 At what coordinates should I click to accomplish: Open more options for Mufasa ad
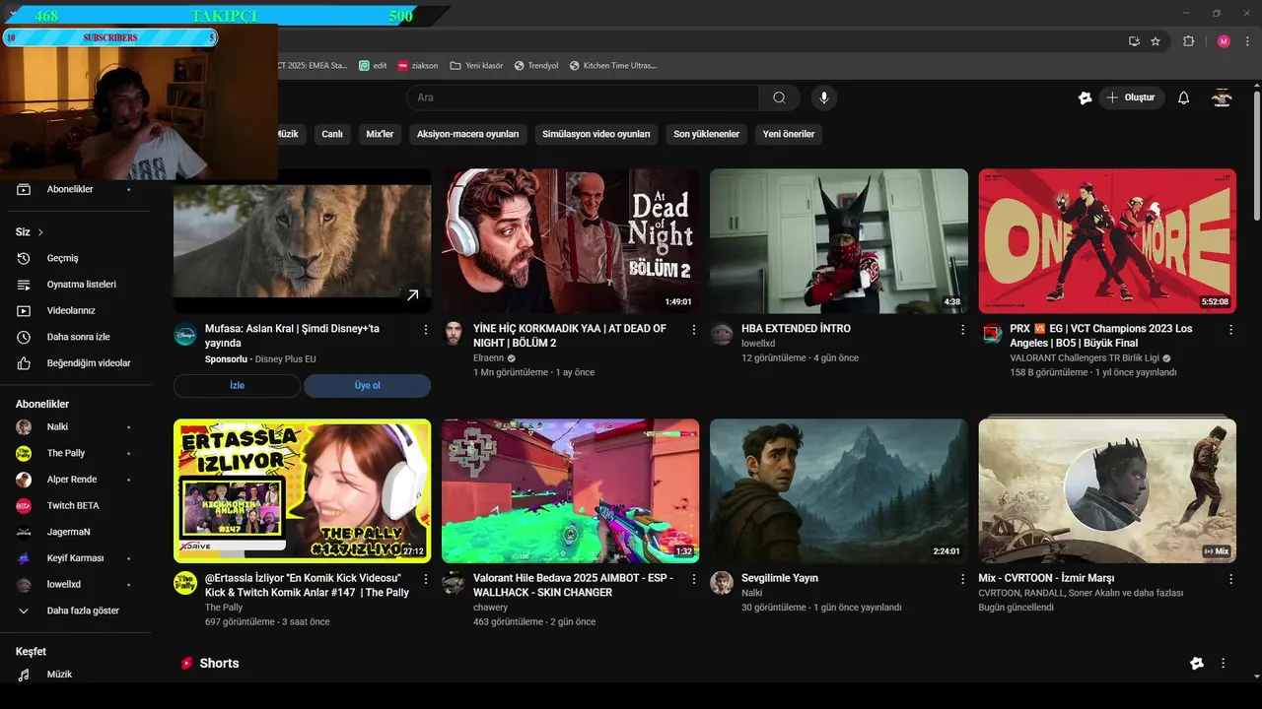[x=426, y=329]
